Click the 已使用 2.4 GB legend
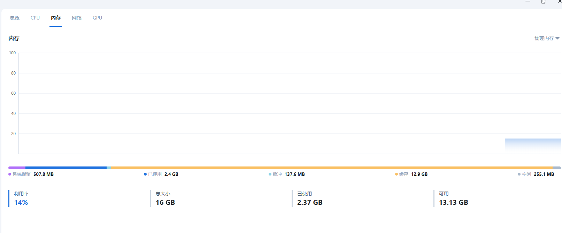 (161, 174)
